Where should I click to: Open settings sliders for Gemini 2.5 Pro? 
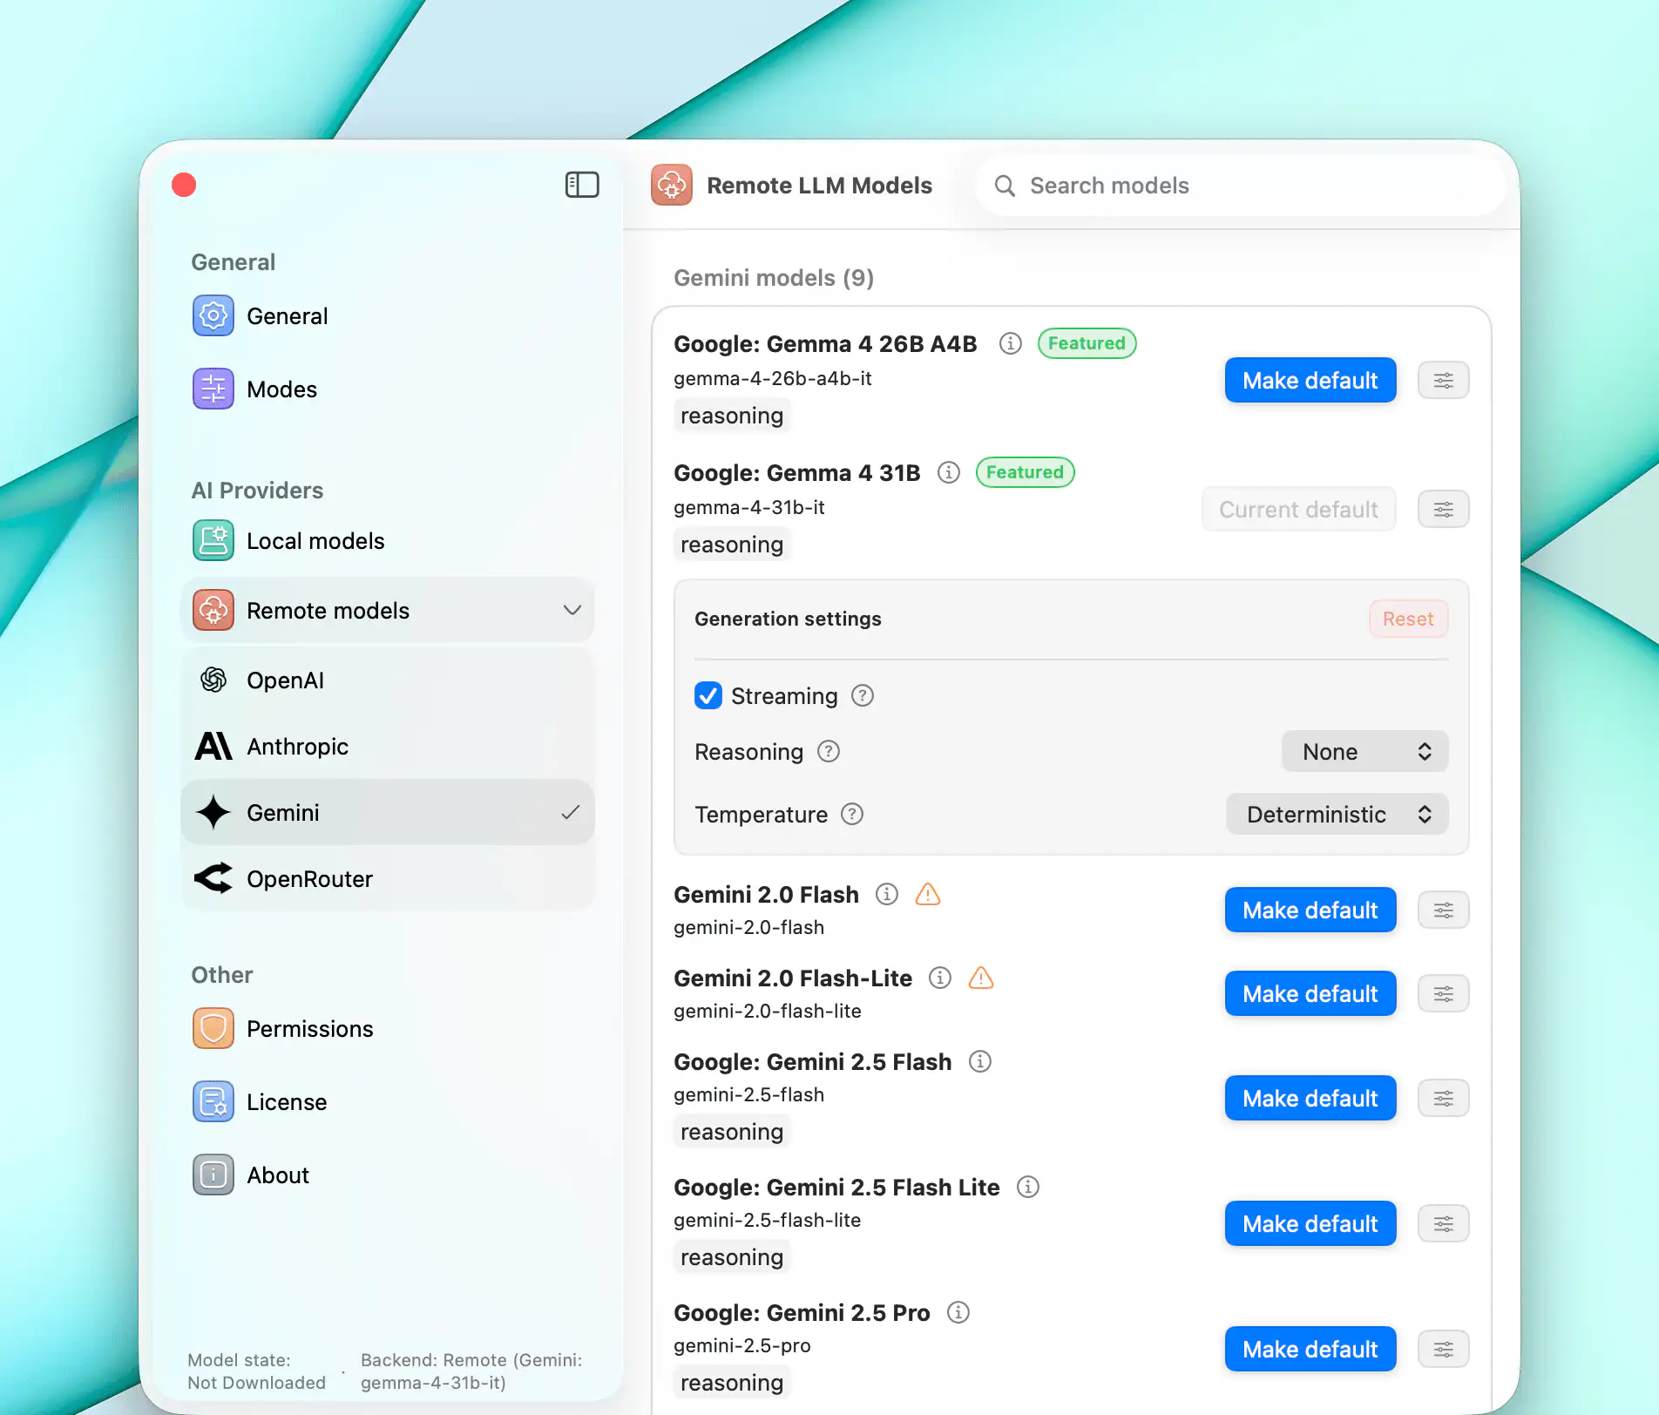click(x=1444, y=1350)
